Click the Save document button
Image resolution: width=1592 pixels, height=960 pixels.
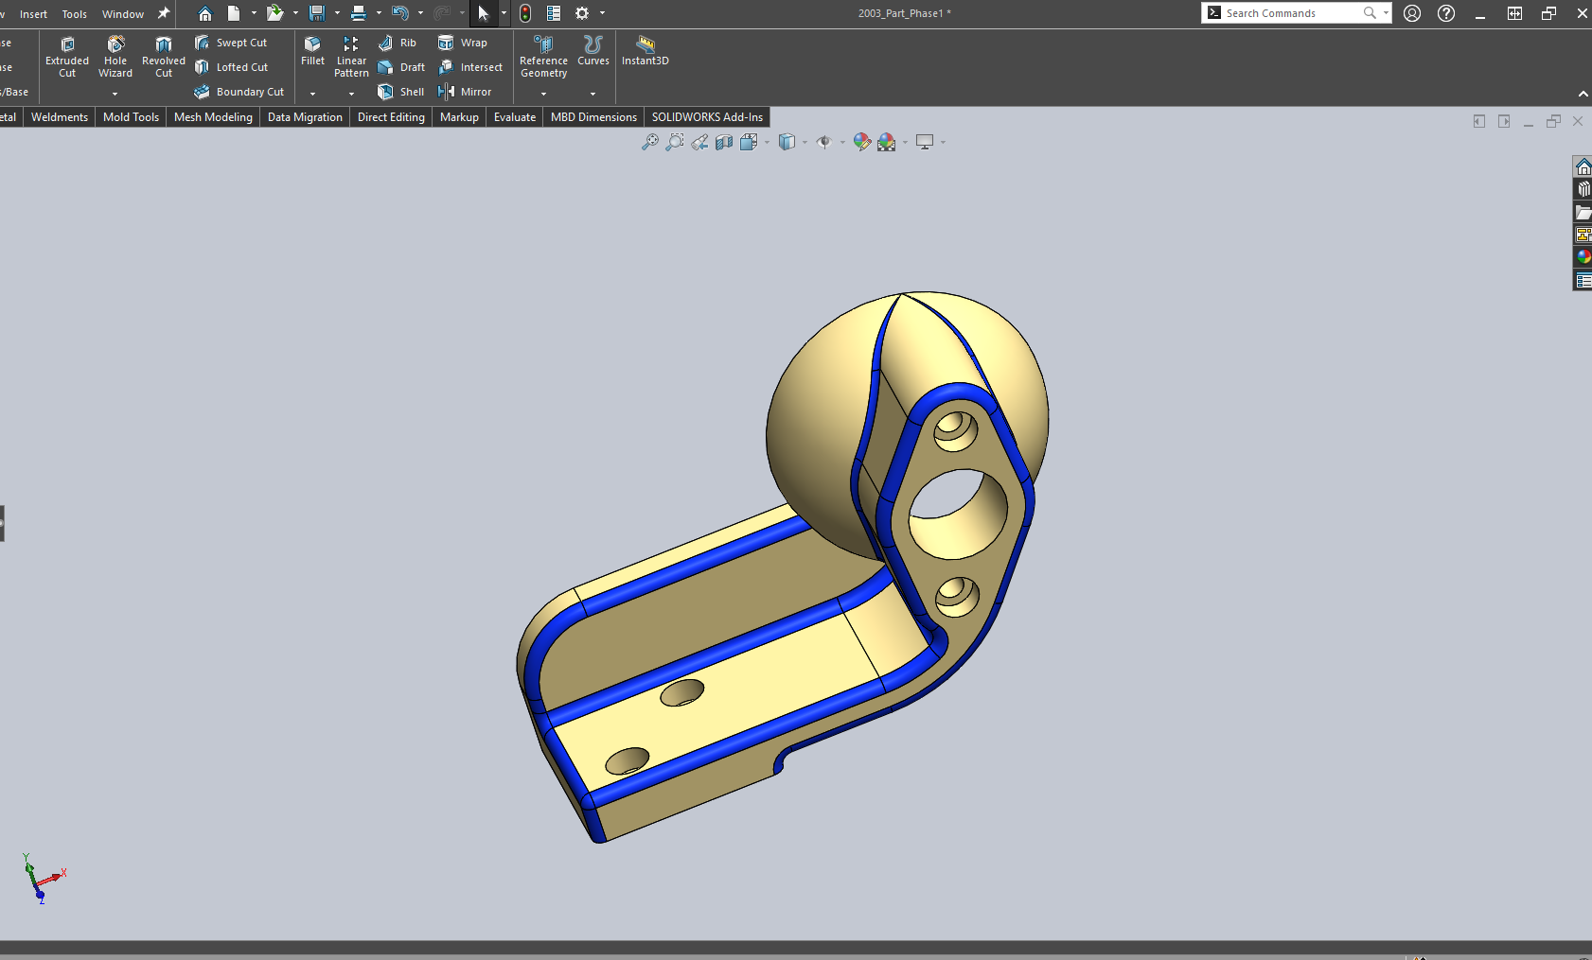point(317,13)
